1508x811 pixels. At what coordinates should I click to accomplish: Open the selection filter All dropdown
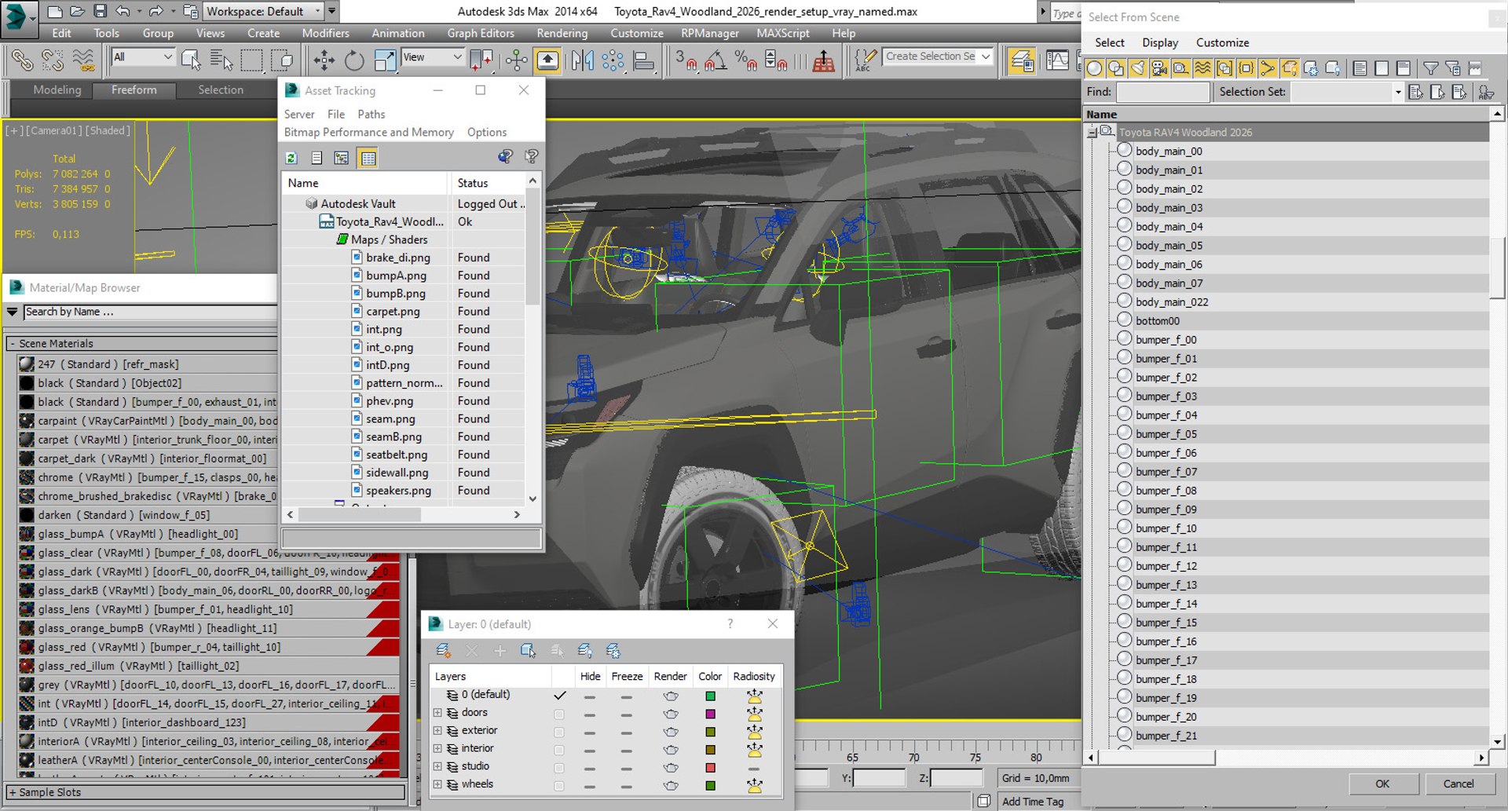tap(142, 57)
